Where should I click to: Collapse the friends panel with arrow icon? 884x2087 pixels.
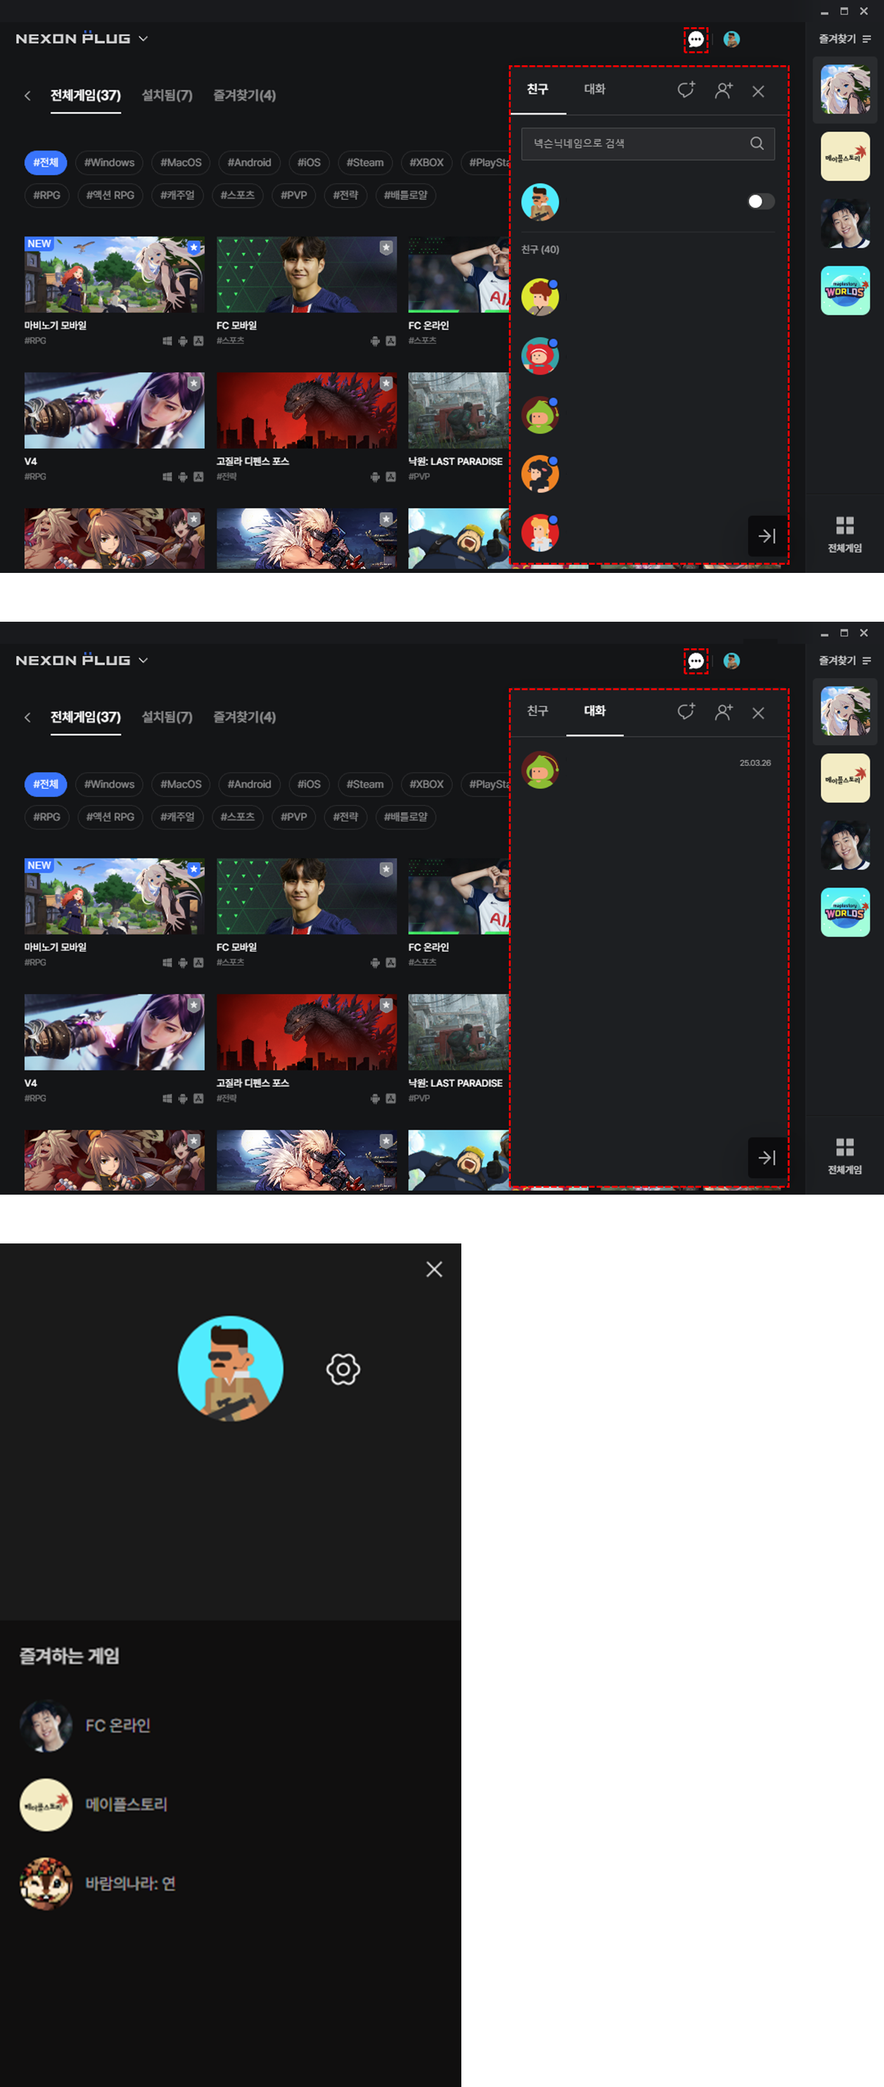pos(765,536)
